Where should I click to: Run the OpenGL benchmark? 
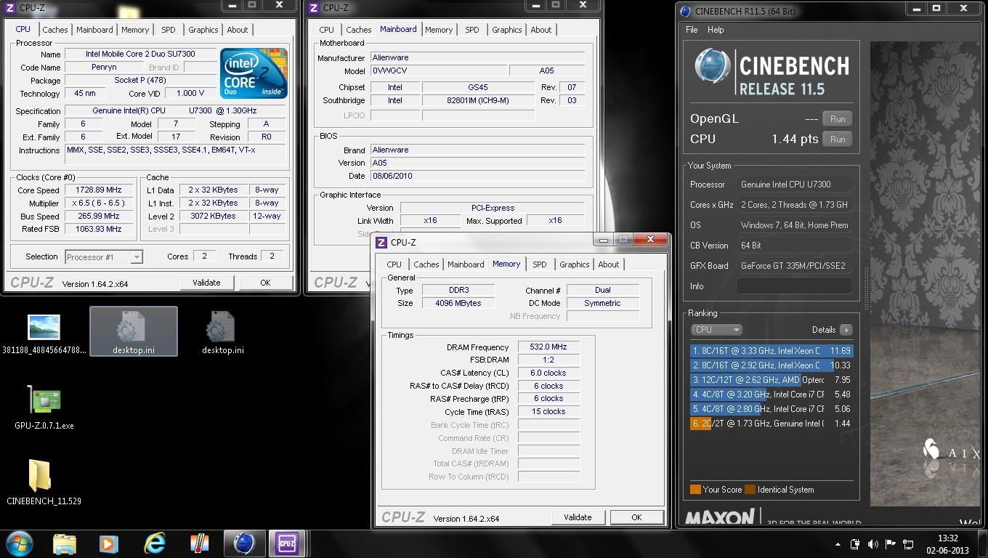(x=838, y=118)
